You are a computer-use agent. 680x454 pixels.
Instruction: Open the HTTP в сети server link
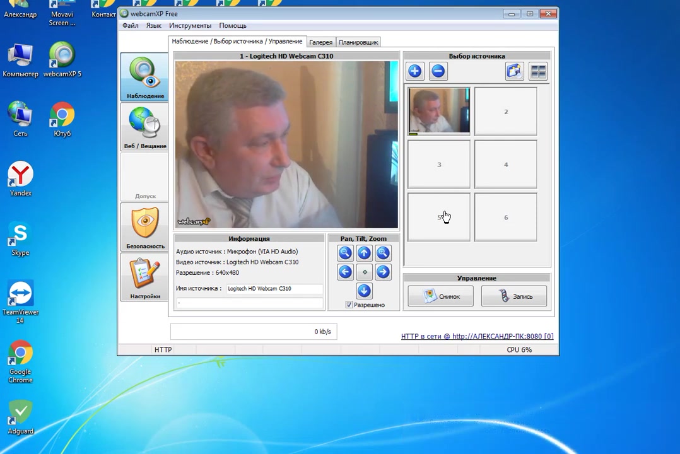[x=477, y=336]
